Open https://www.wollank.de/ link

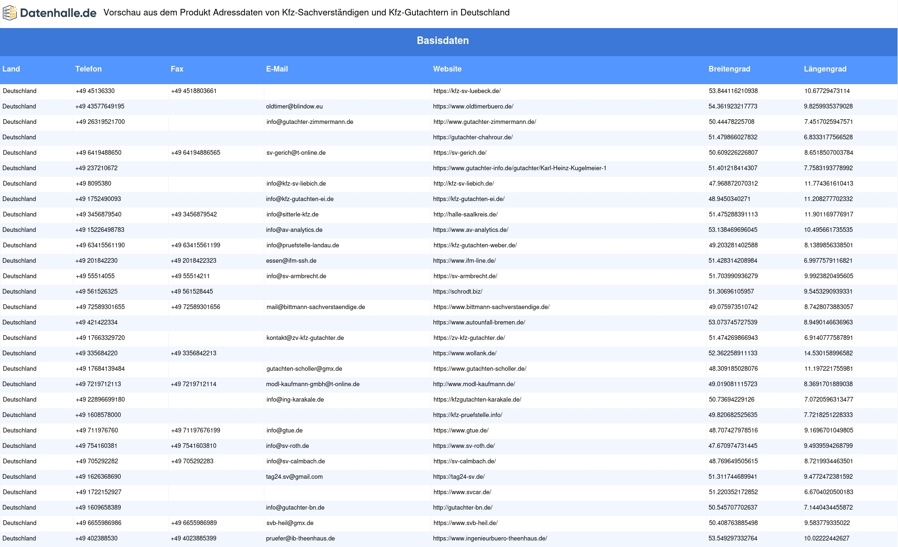465,353
